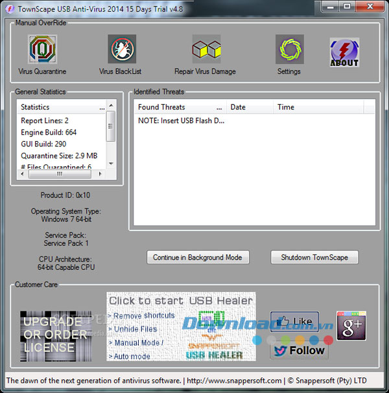Click Upgrade or Order License banner

(56, 336)
